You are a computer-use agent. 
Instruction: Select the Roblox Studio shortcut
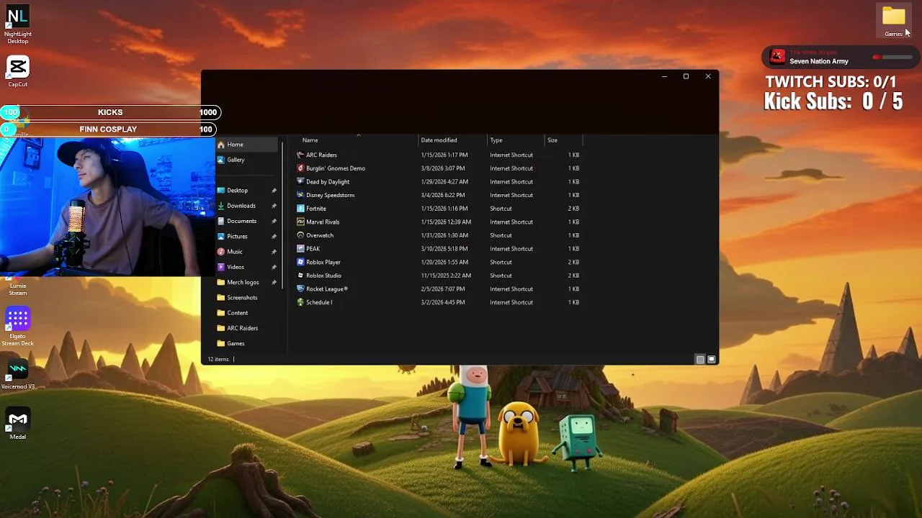coord(319,276)
